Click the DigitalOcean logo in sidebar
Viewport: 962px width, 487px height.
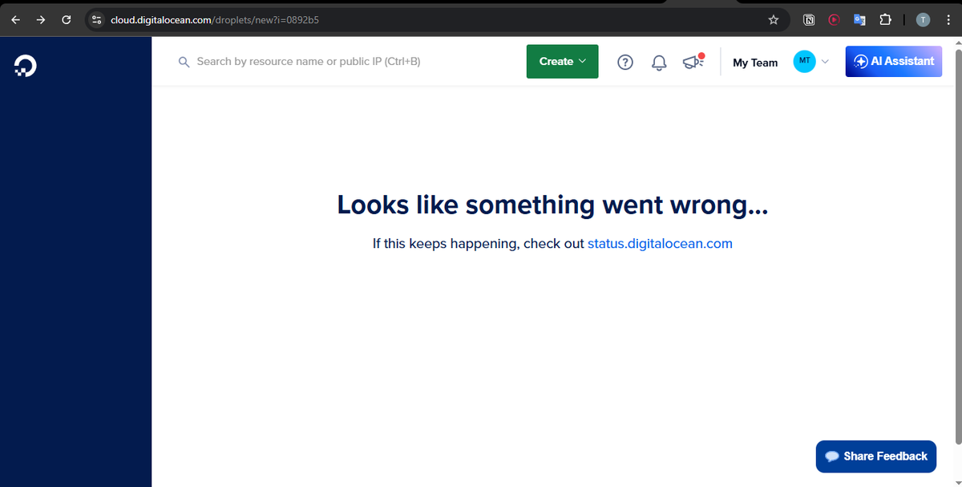[26, 67]
